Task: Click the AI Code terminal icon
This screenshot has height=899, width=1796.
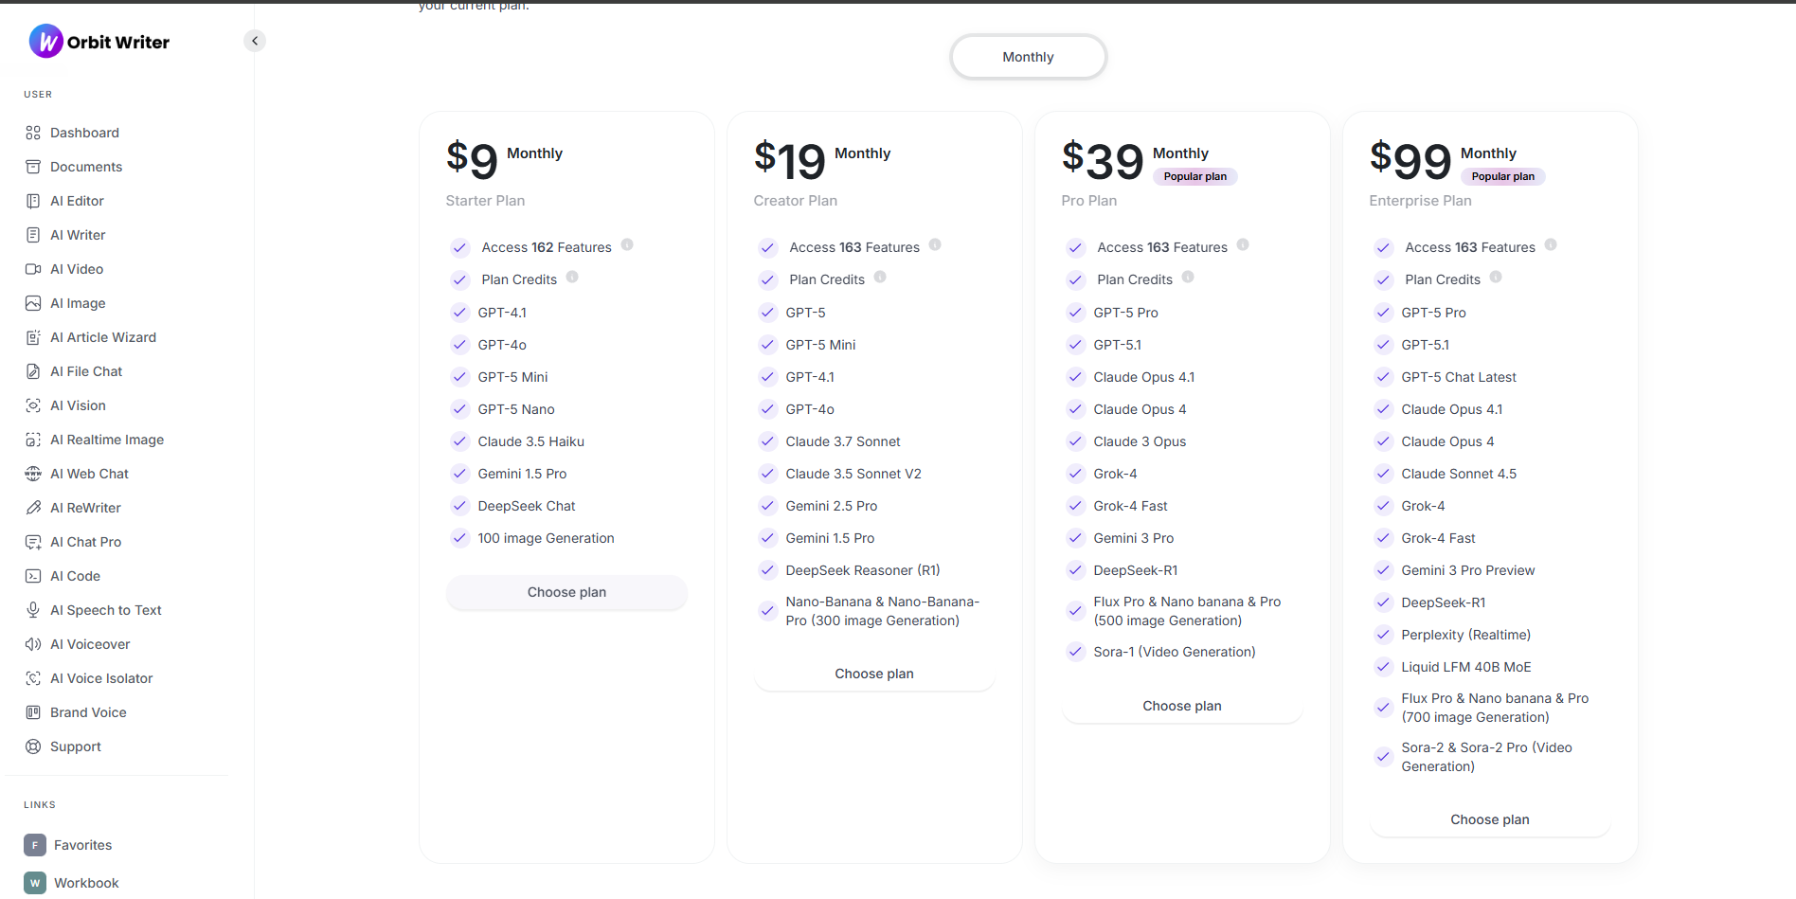Action: [33, 576]
